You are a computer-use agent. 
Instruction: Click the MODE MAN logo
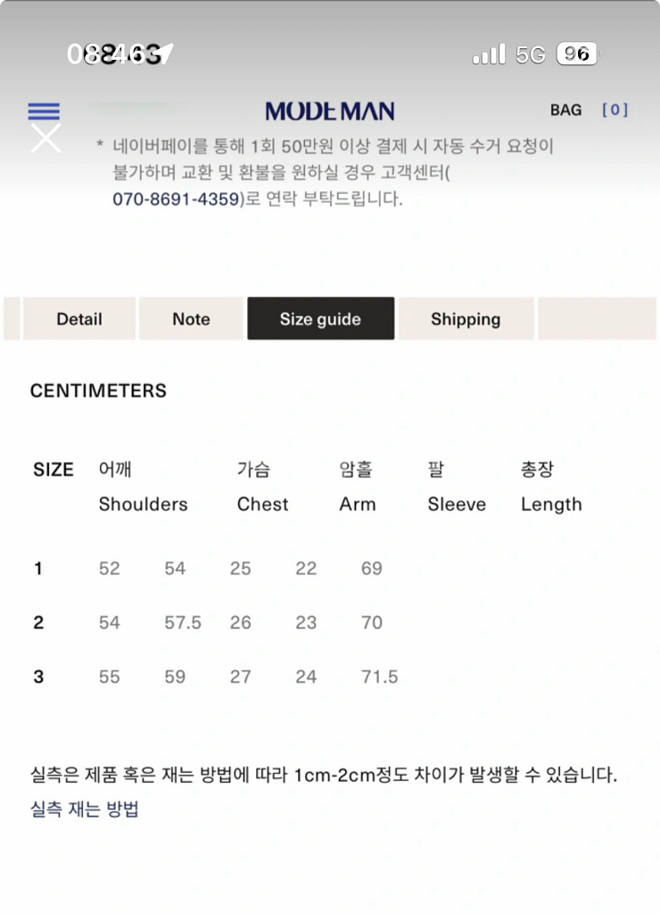[x=330, y=110]
